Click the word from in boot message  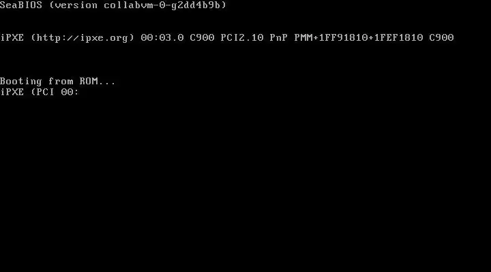(x=61, y=81)
